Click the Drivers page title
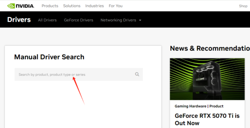The image size is (250, 128). [19, 20]
